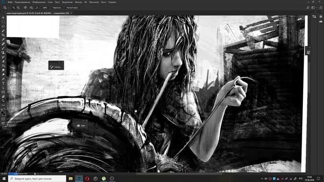Swap foreground and background colors
This screenshot has width=324, height=182.
click(5, 109)
